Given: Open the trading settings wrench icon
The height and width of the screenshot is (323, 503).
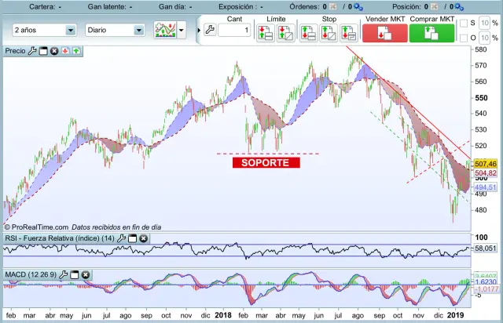Looking at the screenshot, I should coord(209,31).
